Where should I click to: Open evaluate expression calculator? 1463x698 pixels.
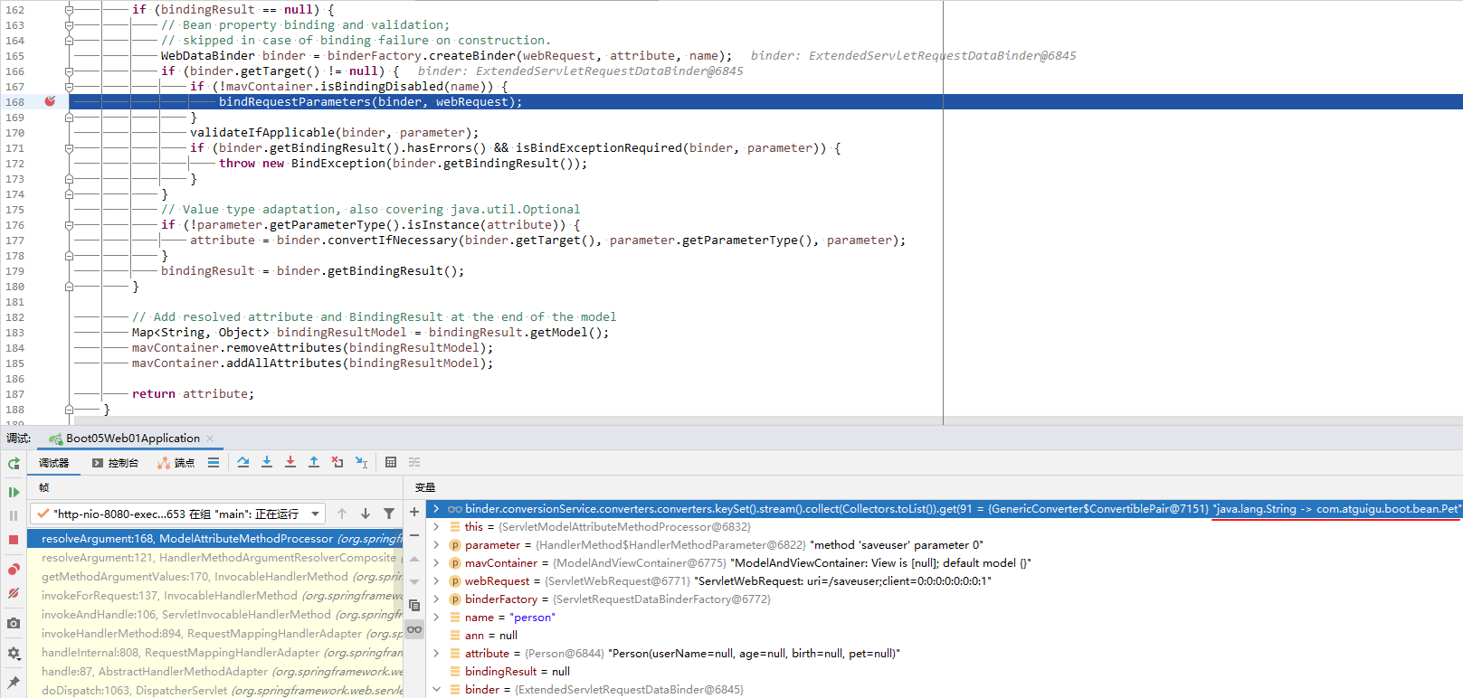click(391, 462)
